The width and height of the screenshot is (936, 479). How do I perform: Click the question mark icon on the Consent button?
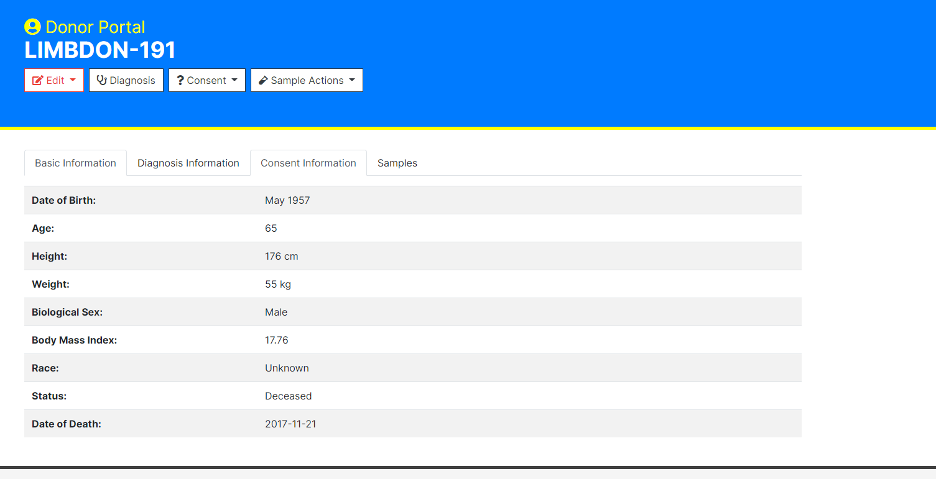point(180,80)
